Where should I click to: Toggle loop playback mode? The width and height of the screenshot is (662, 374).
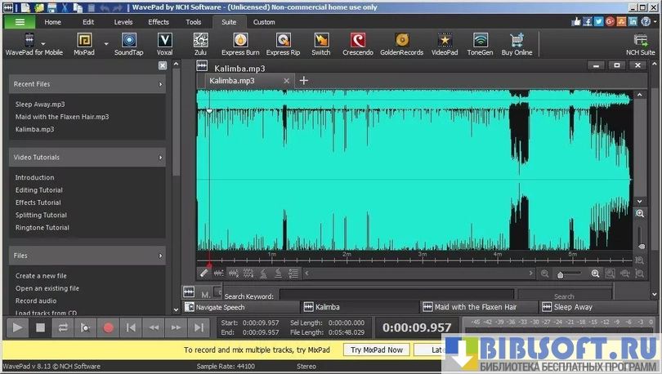click(62, 327)
